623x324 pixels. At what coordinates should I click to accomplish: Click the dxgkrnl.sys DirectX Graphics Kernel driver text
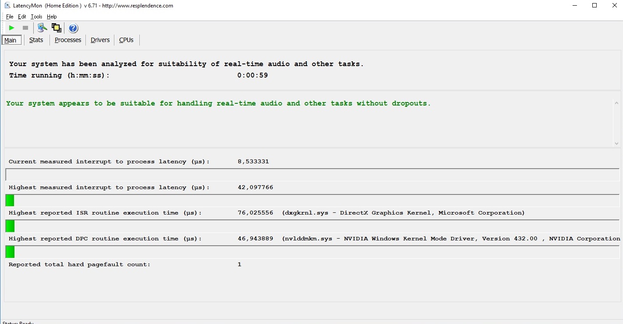click(x=403, y=213)
